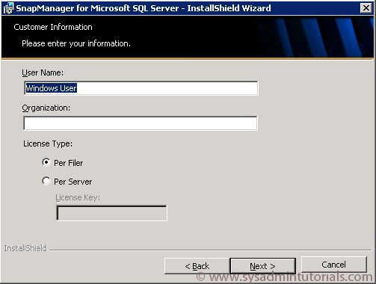Focus the User Name input field
Screen dimensions: 376x284
coord(141,88)
